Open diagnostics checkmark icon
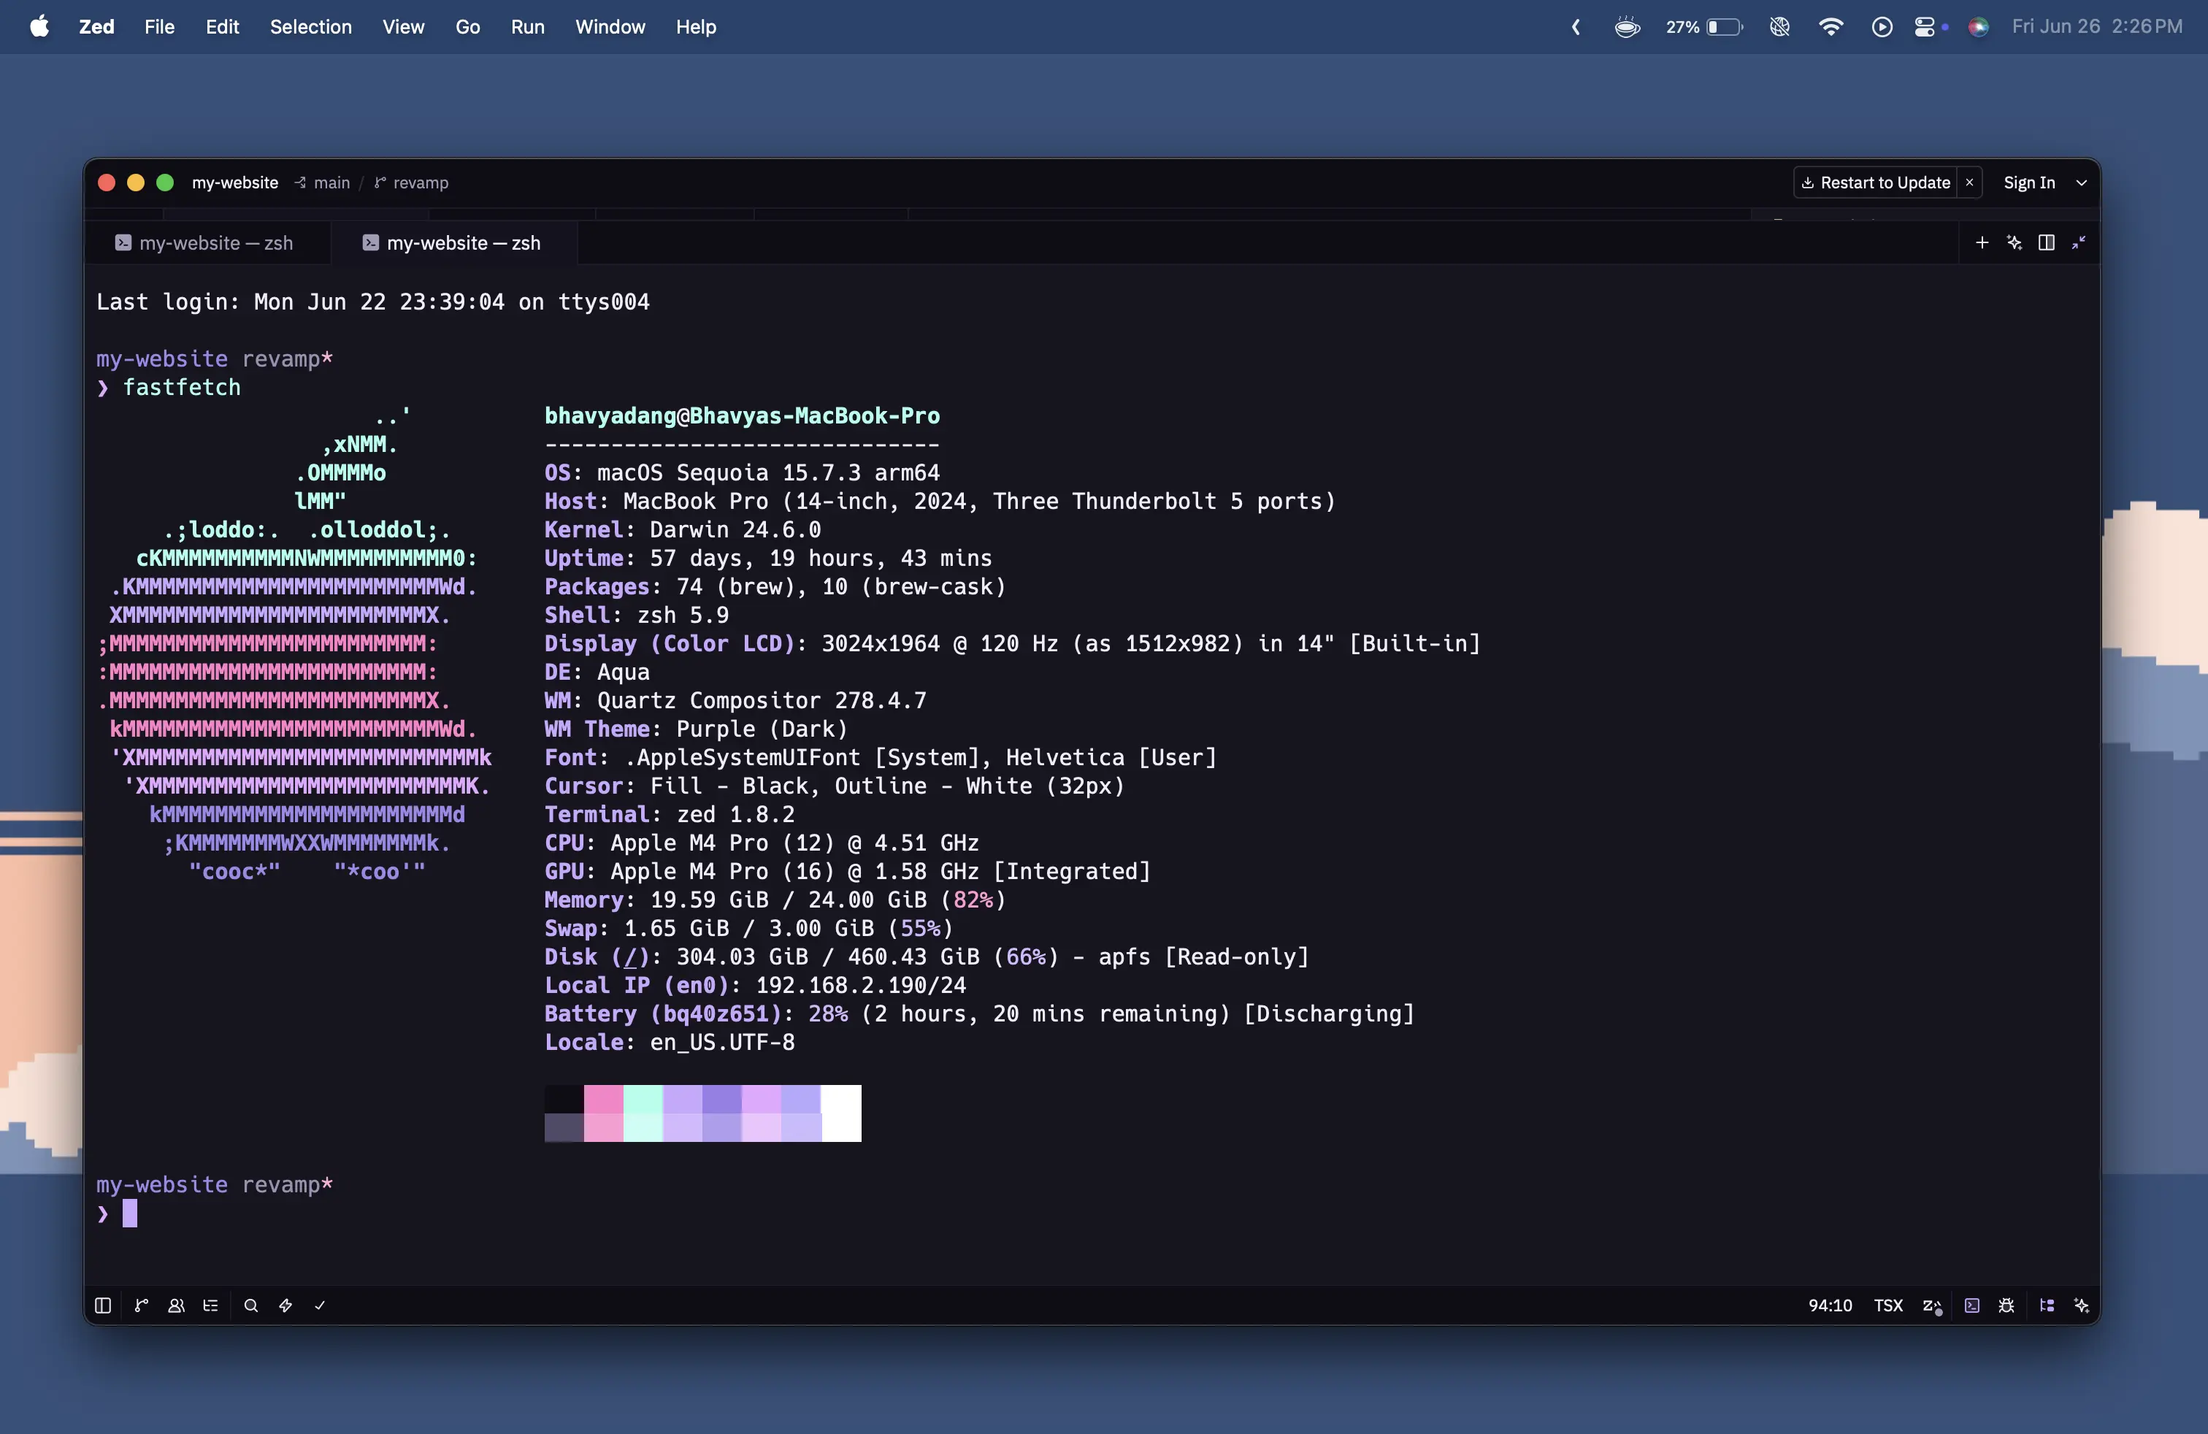The image size is (2208, 1434). (320, 1305)
